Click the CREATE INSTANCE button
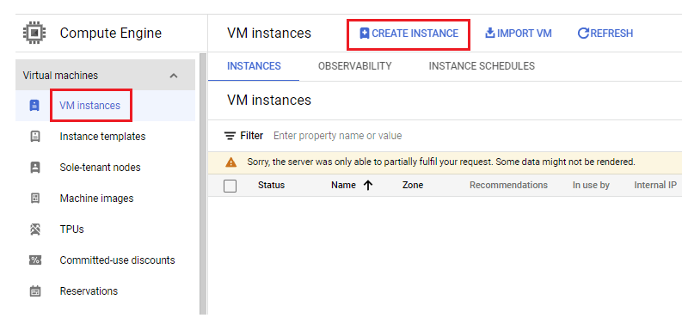The image size is (682, 318). pos(409,34)
